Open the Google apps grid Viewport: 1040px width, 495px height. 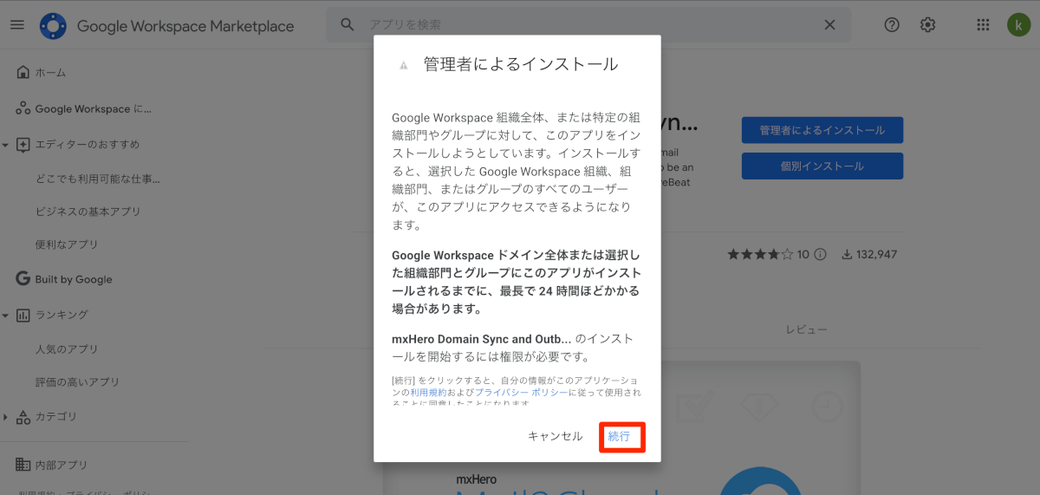983,24
